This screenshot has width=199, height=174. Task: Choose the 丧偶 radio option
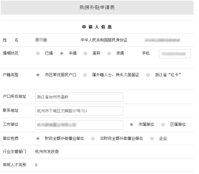point(109,53)
